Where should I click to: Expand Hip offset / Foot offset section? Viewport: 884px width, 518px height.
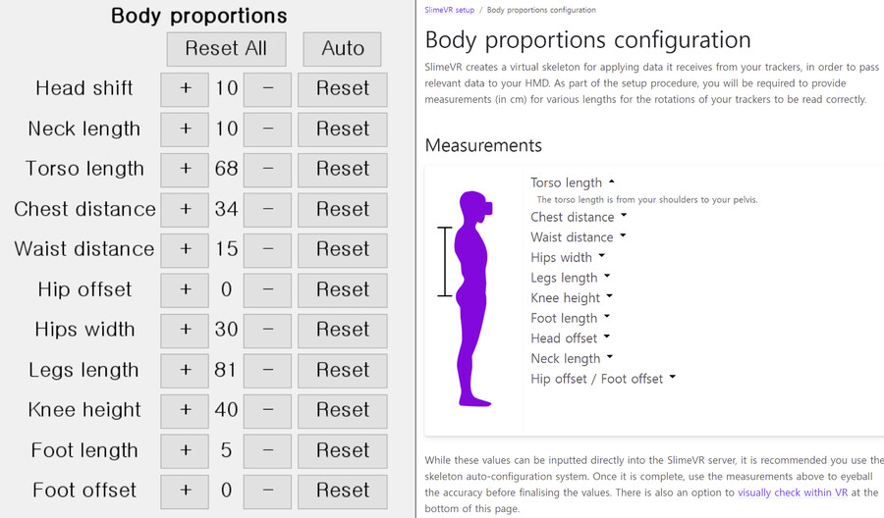point(603,379)
